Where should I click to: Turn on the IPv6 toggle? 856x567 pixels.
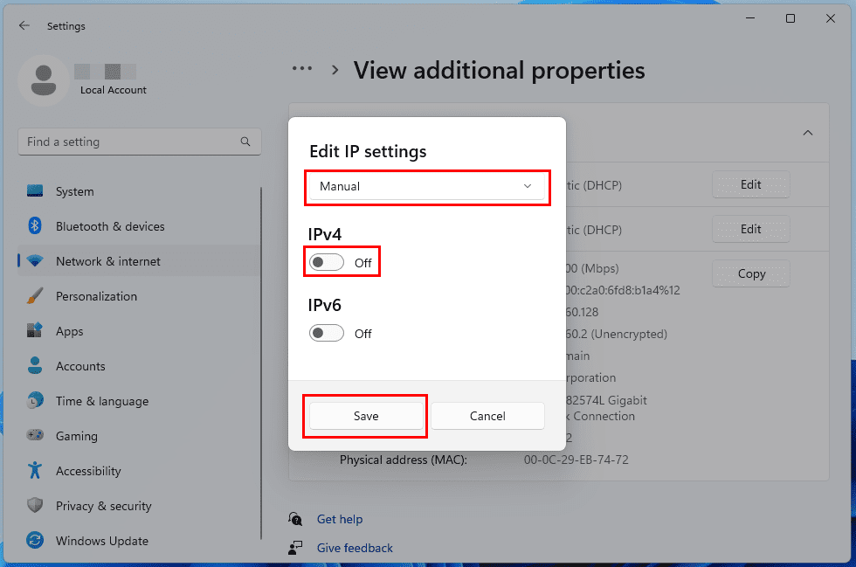click(327, 333)
